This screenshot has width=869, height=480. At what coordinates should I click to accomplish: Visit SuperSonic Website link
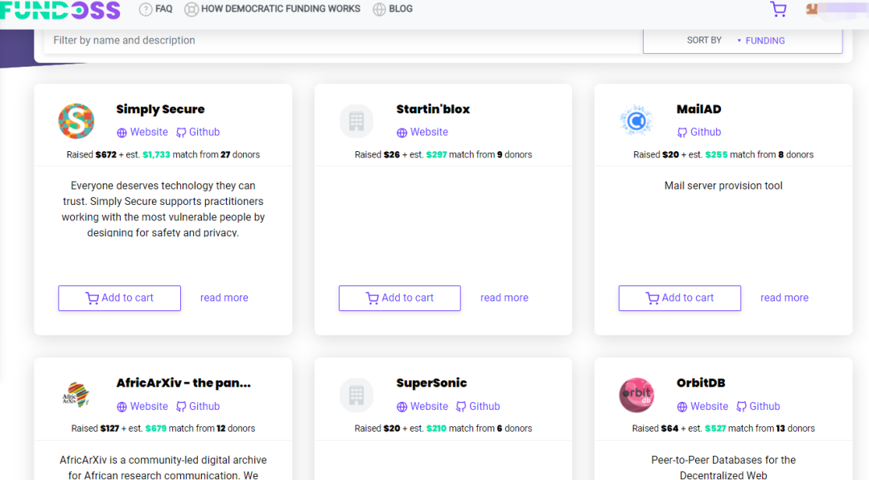point(422,406)
